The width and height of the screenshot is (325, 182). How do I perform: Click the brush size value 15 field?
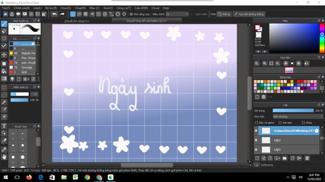(x=35, y=94)
